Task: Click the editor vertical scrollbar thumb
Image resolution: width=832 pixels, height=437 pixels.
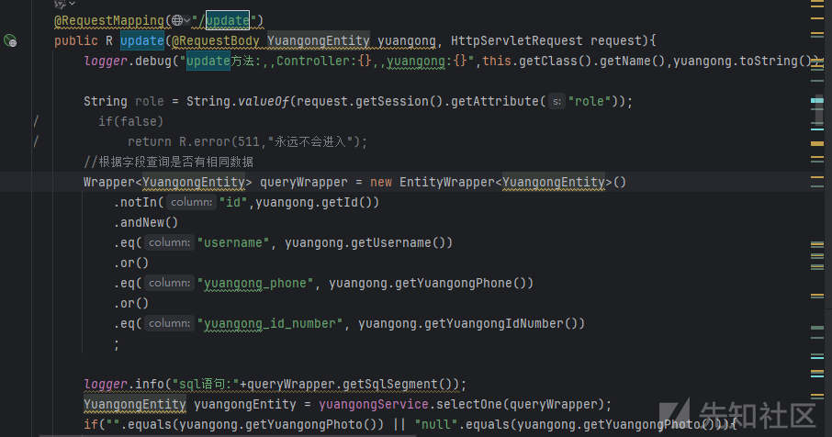Action: click(x=817, y=111)
